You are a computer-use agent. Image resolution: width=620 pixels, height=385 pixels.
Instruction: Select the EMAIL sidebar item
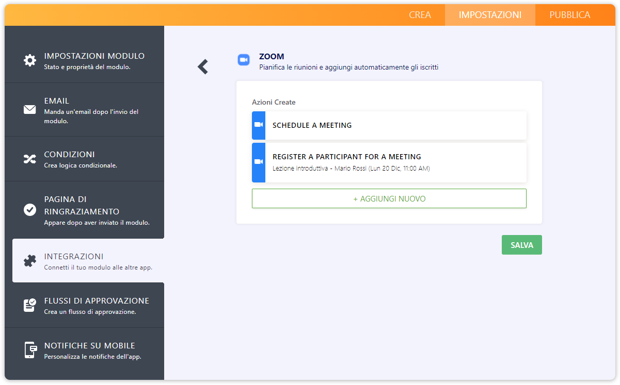85,110
